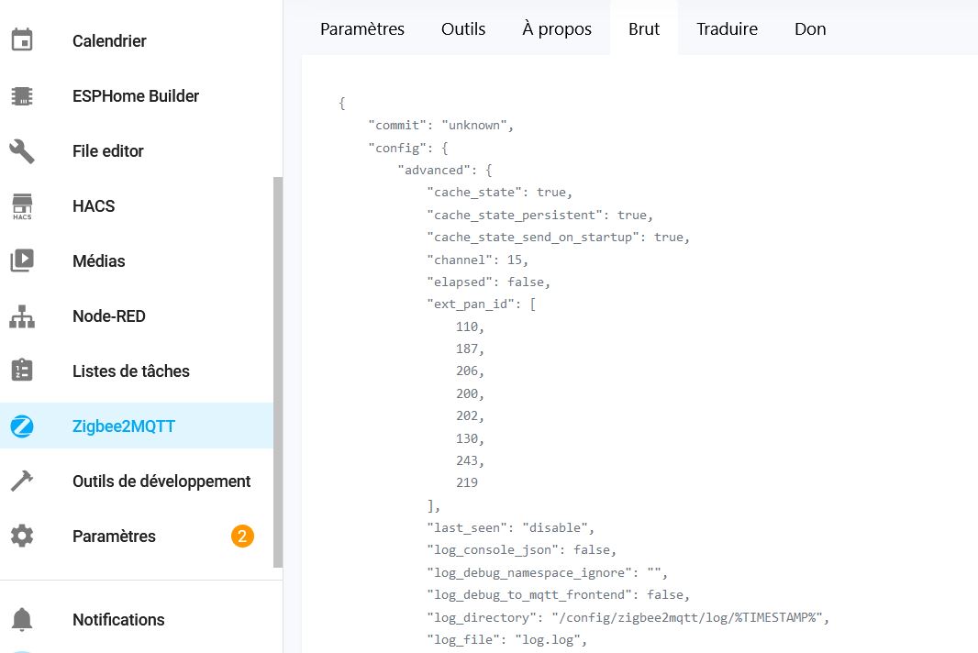The image size is (978, 653).
Task: Click the value 110 in ext_pan_id
Action: coord(470,326)
